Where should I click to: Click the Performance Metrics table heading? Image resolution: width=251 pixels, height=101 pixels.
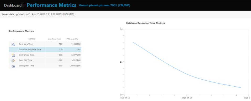[x=21, y=31]
